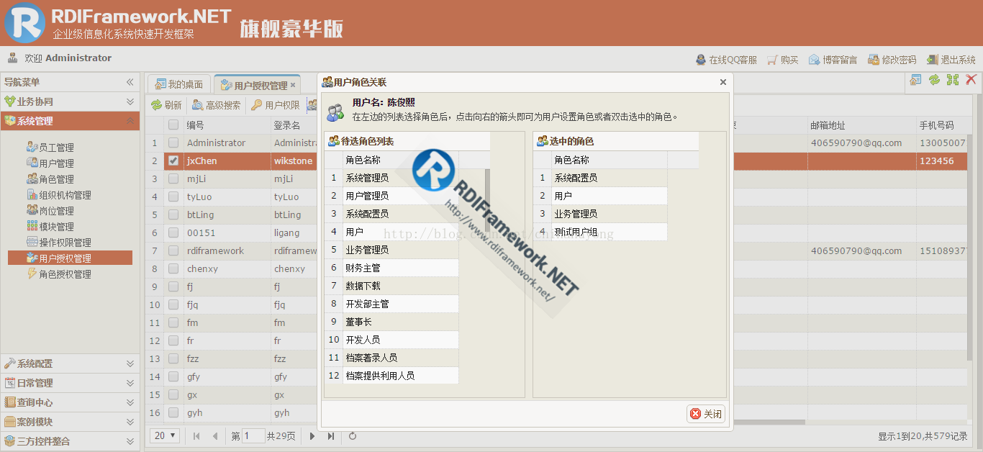Click the 操作权限管理 icon
The height and width of the screenshot is (452, 983).
pyautogui.click(x=32, y=242)
